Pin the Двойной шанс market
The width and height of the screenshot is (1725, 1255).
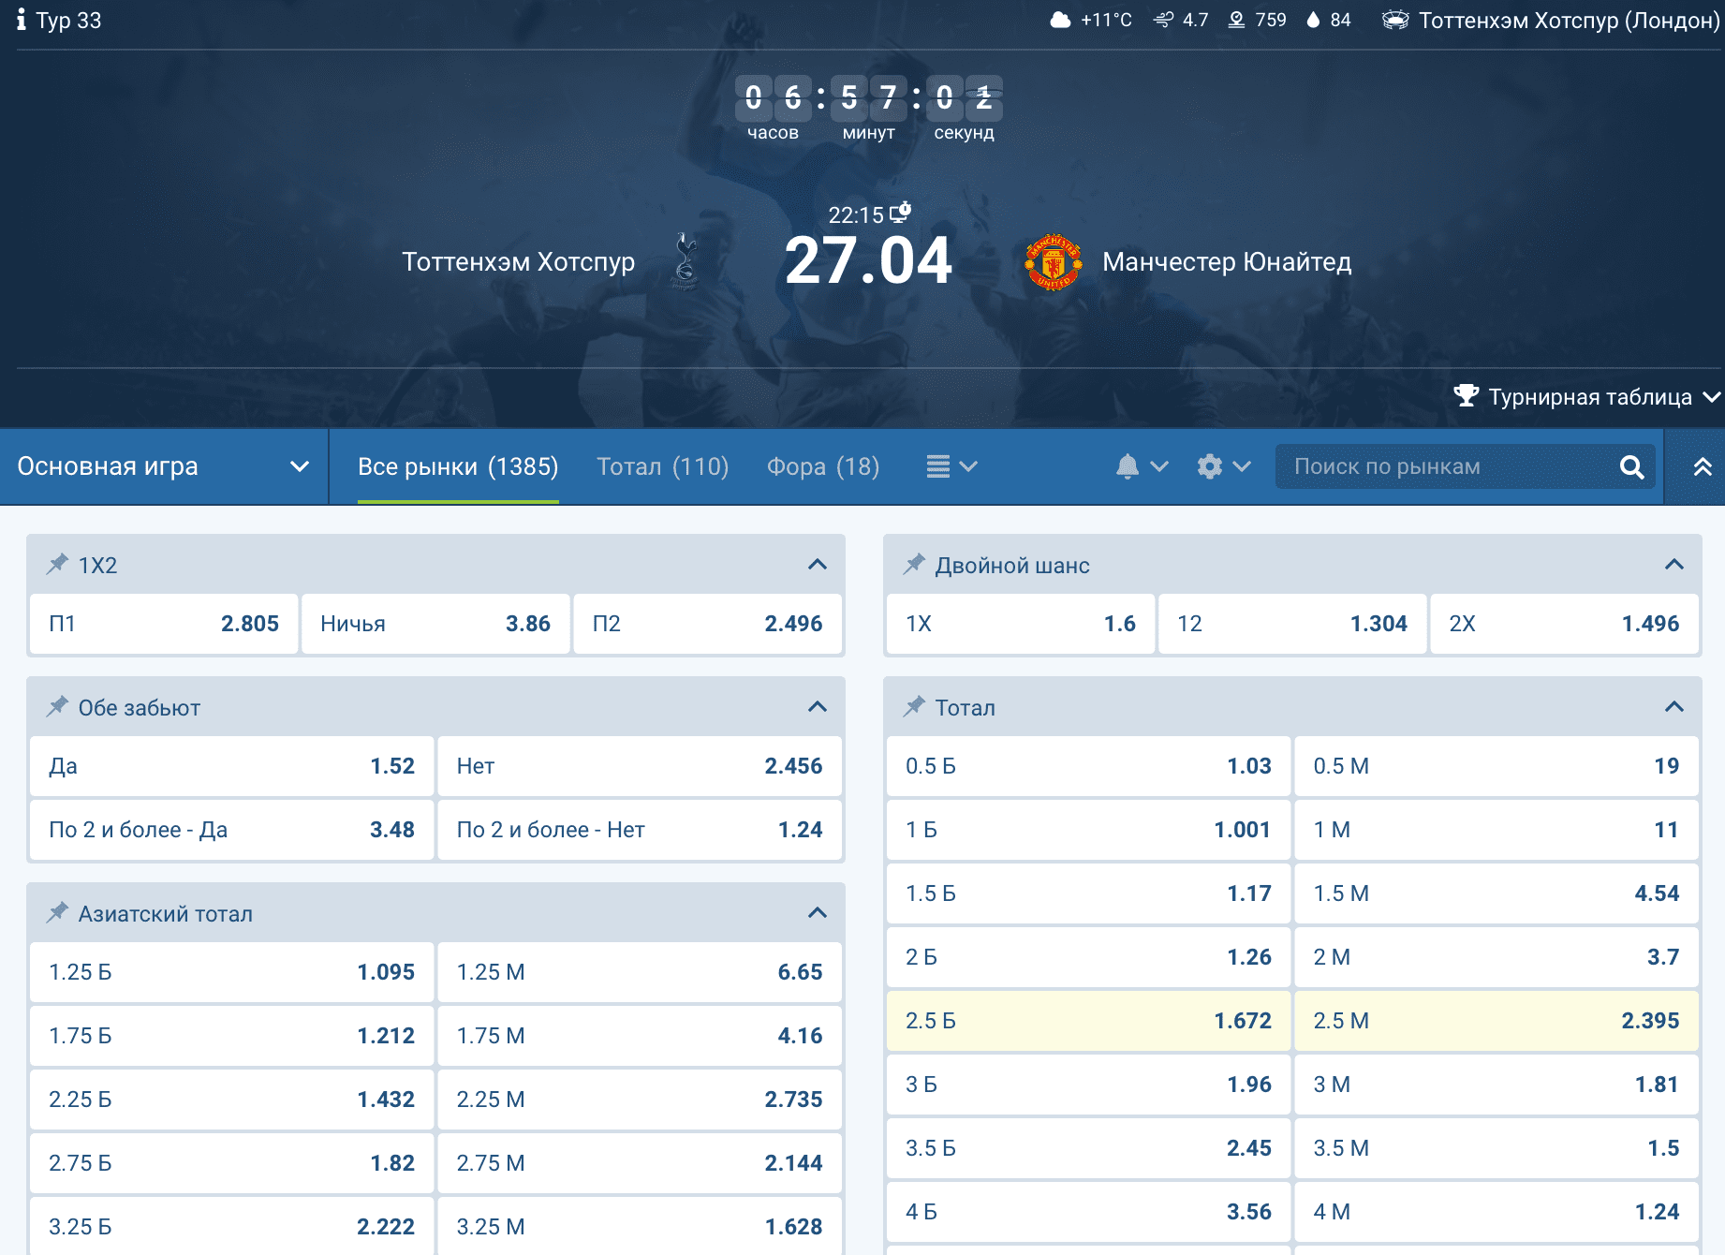click(x=914, y=564)
